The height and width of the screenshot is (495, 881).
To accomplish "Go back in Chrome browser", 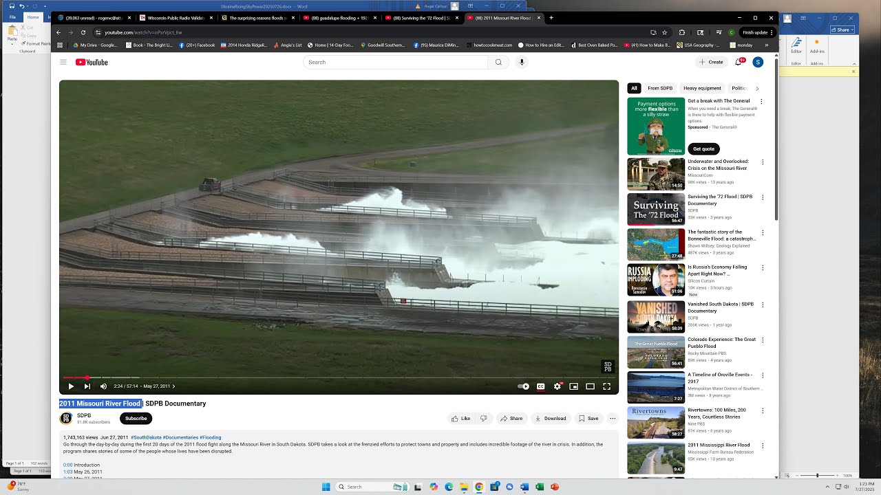I will click(59, 32).
